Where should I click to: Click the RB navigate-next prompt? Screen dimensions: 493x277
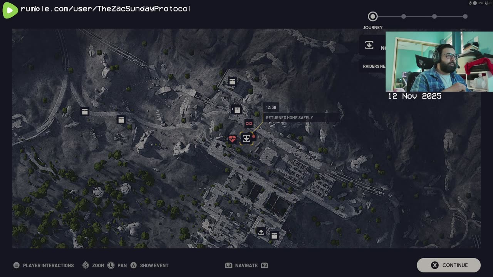point(264,265)
